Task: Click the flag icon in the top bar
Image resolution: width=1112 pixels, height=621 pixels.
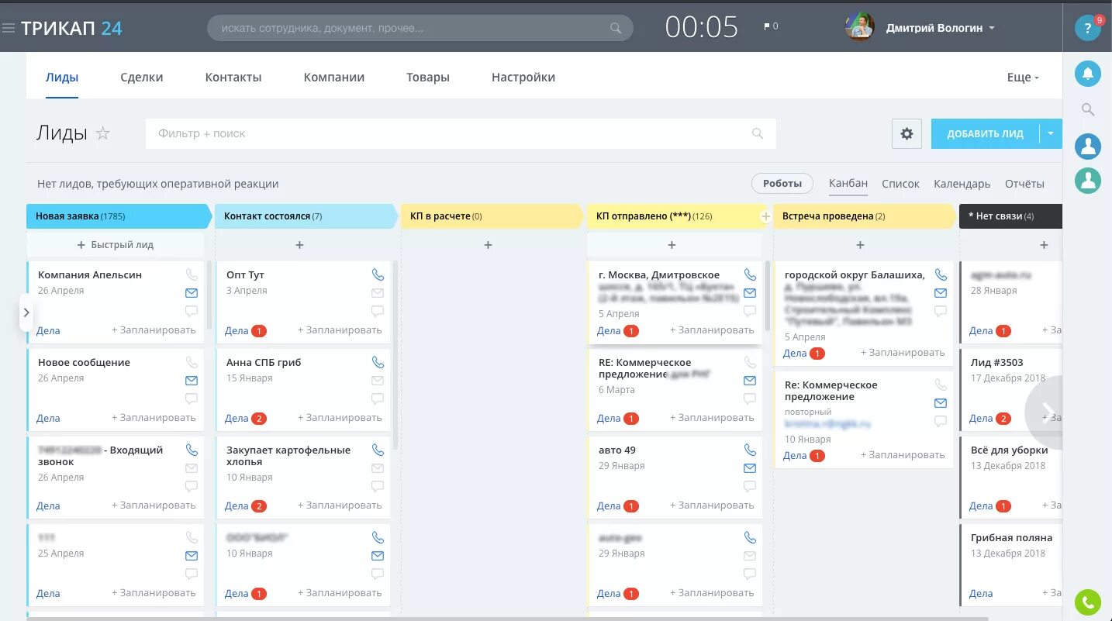Action: point(766,24)
